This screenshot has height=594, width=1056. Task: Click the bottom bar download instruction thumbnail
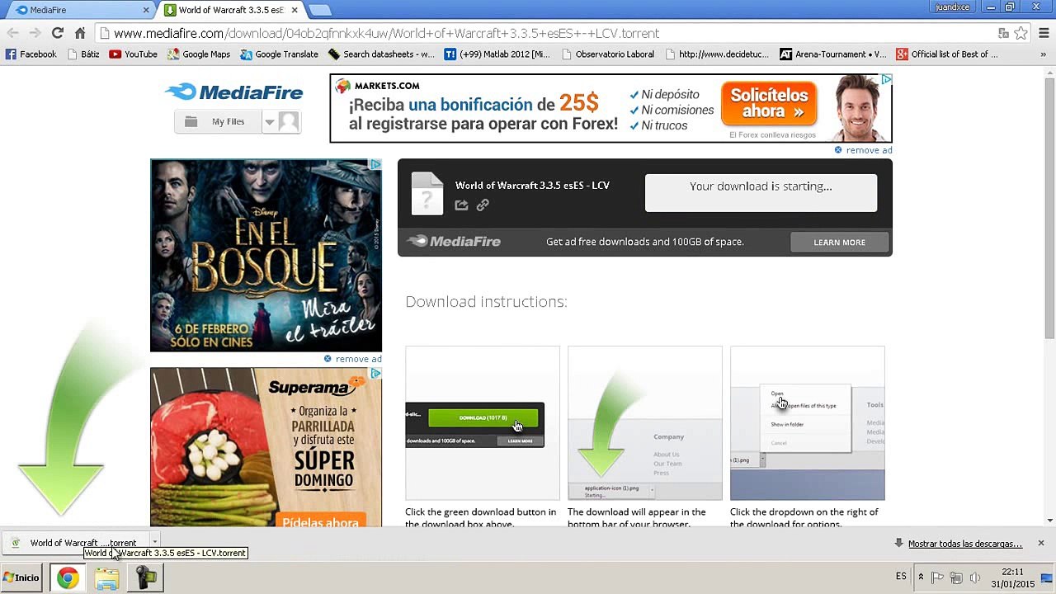[645, 423]
